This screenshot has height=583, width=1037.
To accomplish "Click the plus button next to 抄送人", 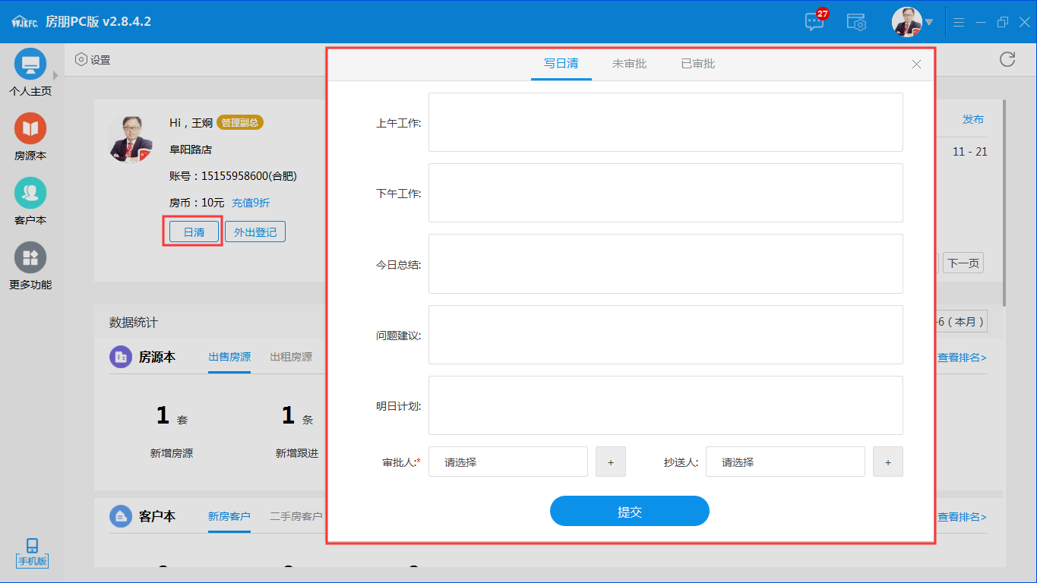I will [x=888, y=462].
